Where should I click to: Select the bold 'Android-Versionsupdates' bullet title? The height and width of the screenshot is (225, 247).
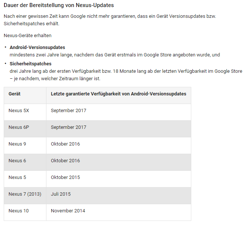(37, 48)
